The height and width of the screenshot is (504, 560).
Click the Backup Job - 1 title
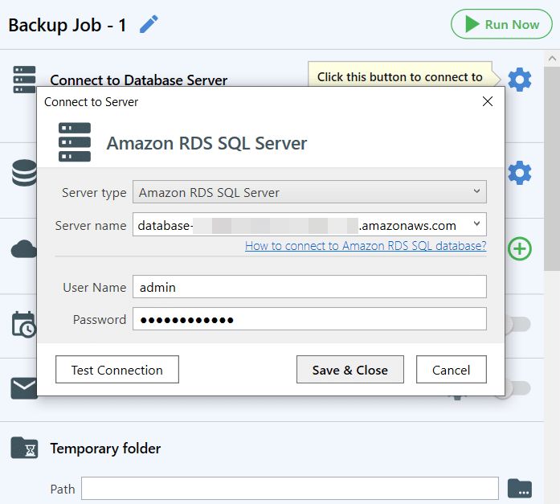pyautogui.click(x=67, y=25)
